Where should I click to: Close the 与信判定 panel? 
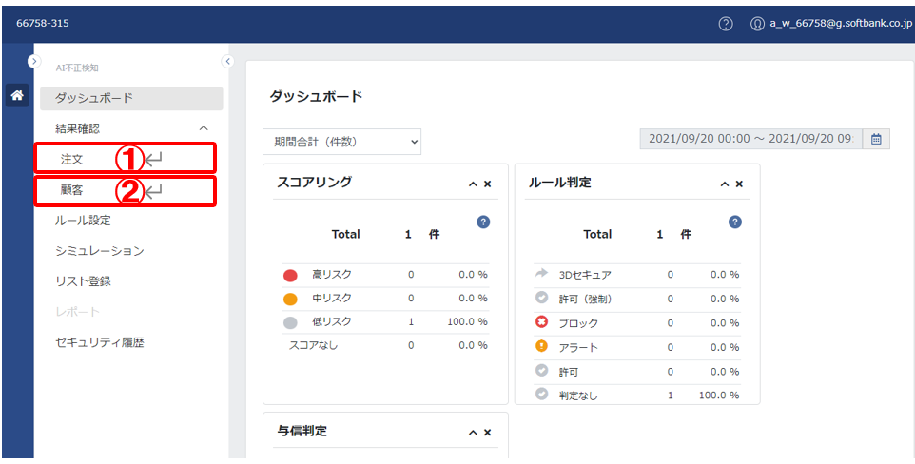(488, 433)
